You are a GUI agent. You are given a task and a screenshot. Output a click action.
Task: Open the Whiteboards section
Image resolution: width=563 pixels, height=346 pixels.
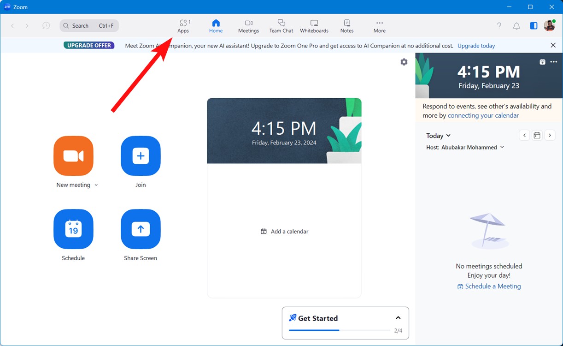[x=314, y=25]
